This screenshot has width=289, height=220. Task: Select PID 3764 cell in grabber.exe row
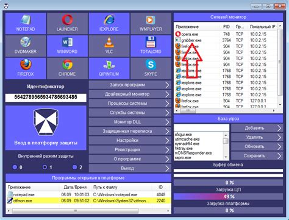(226, 40)
